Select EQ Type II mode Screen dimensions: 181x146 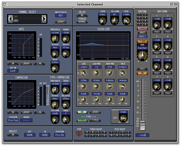[x=95, y=120]
